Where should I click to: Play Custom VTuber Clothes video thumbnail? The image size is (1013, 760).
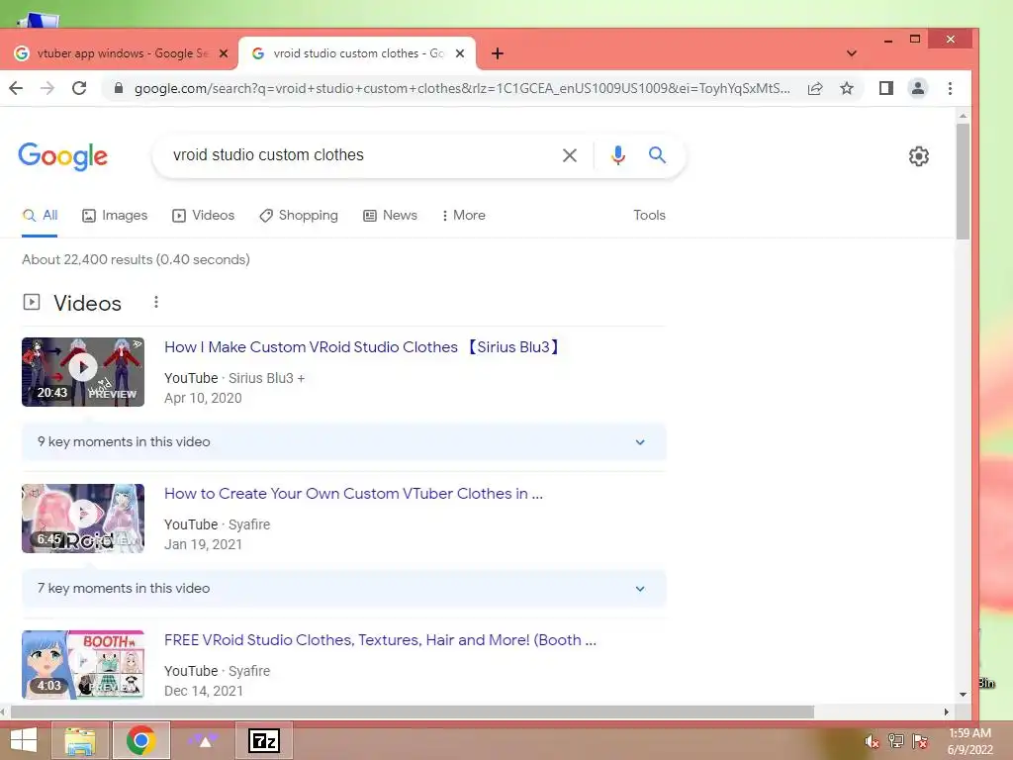point(83,519)
